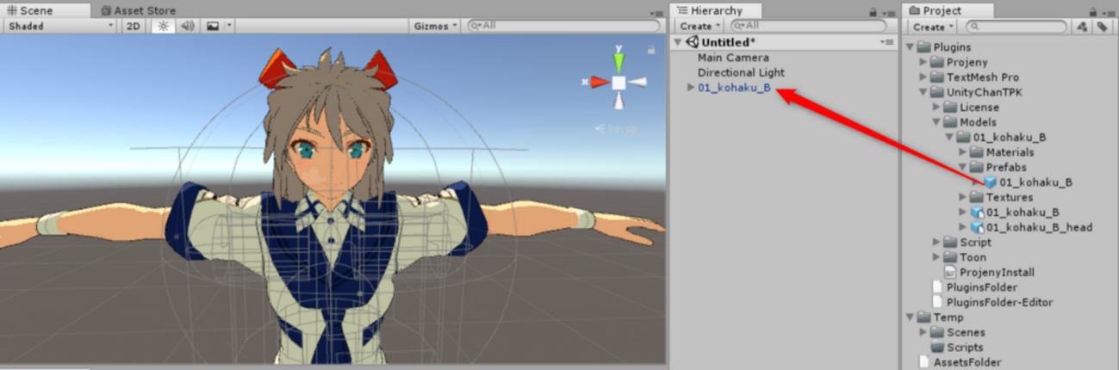
Task: Click Search by Label tag icon
Action: [1102, 27]
